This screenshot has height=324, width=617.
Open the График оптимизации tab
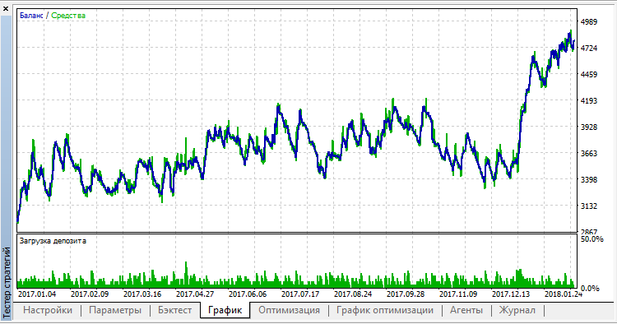tap(385, 310)
